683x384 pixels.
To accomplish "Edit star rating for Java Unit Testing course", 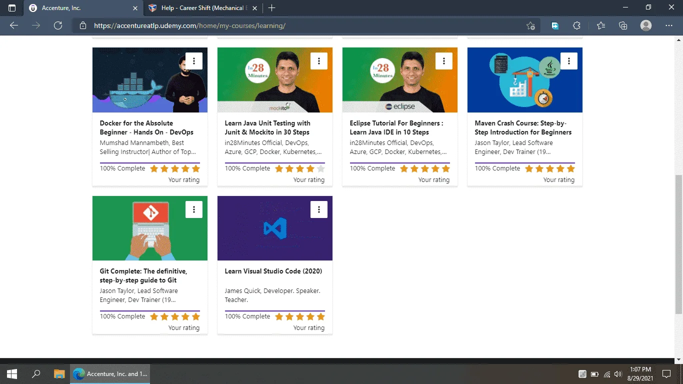I will (x=300, y=168).
